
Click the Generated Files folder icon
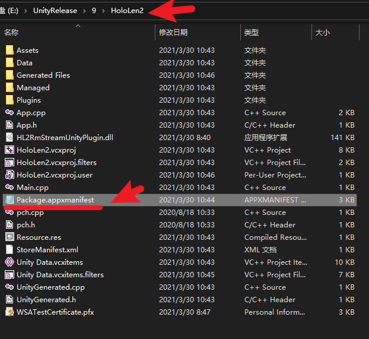click(x=9, y=75)
